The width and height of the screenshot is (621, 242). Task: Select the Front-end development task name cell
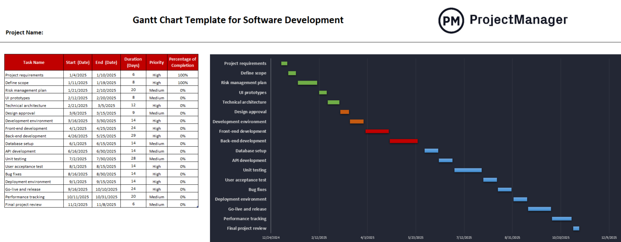(26, 129)
